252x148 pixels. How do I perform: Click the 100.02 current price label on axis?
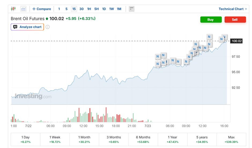point(236,41)
